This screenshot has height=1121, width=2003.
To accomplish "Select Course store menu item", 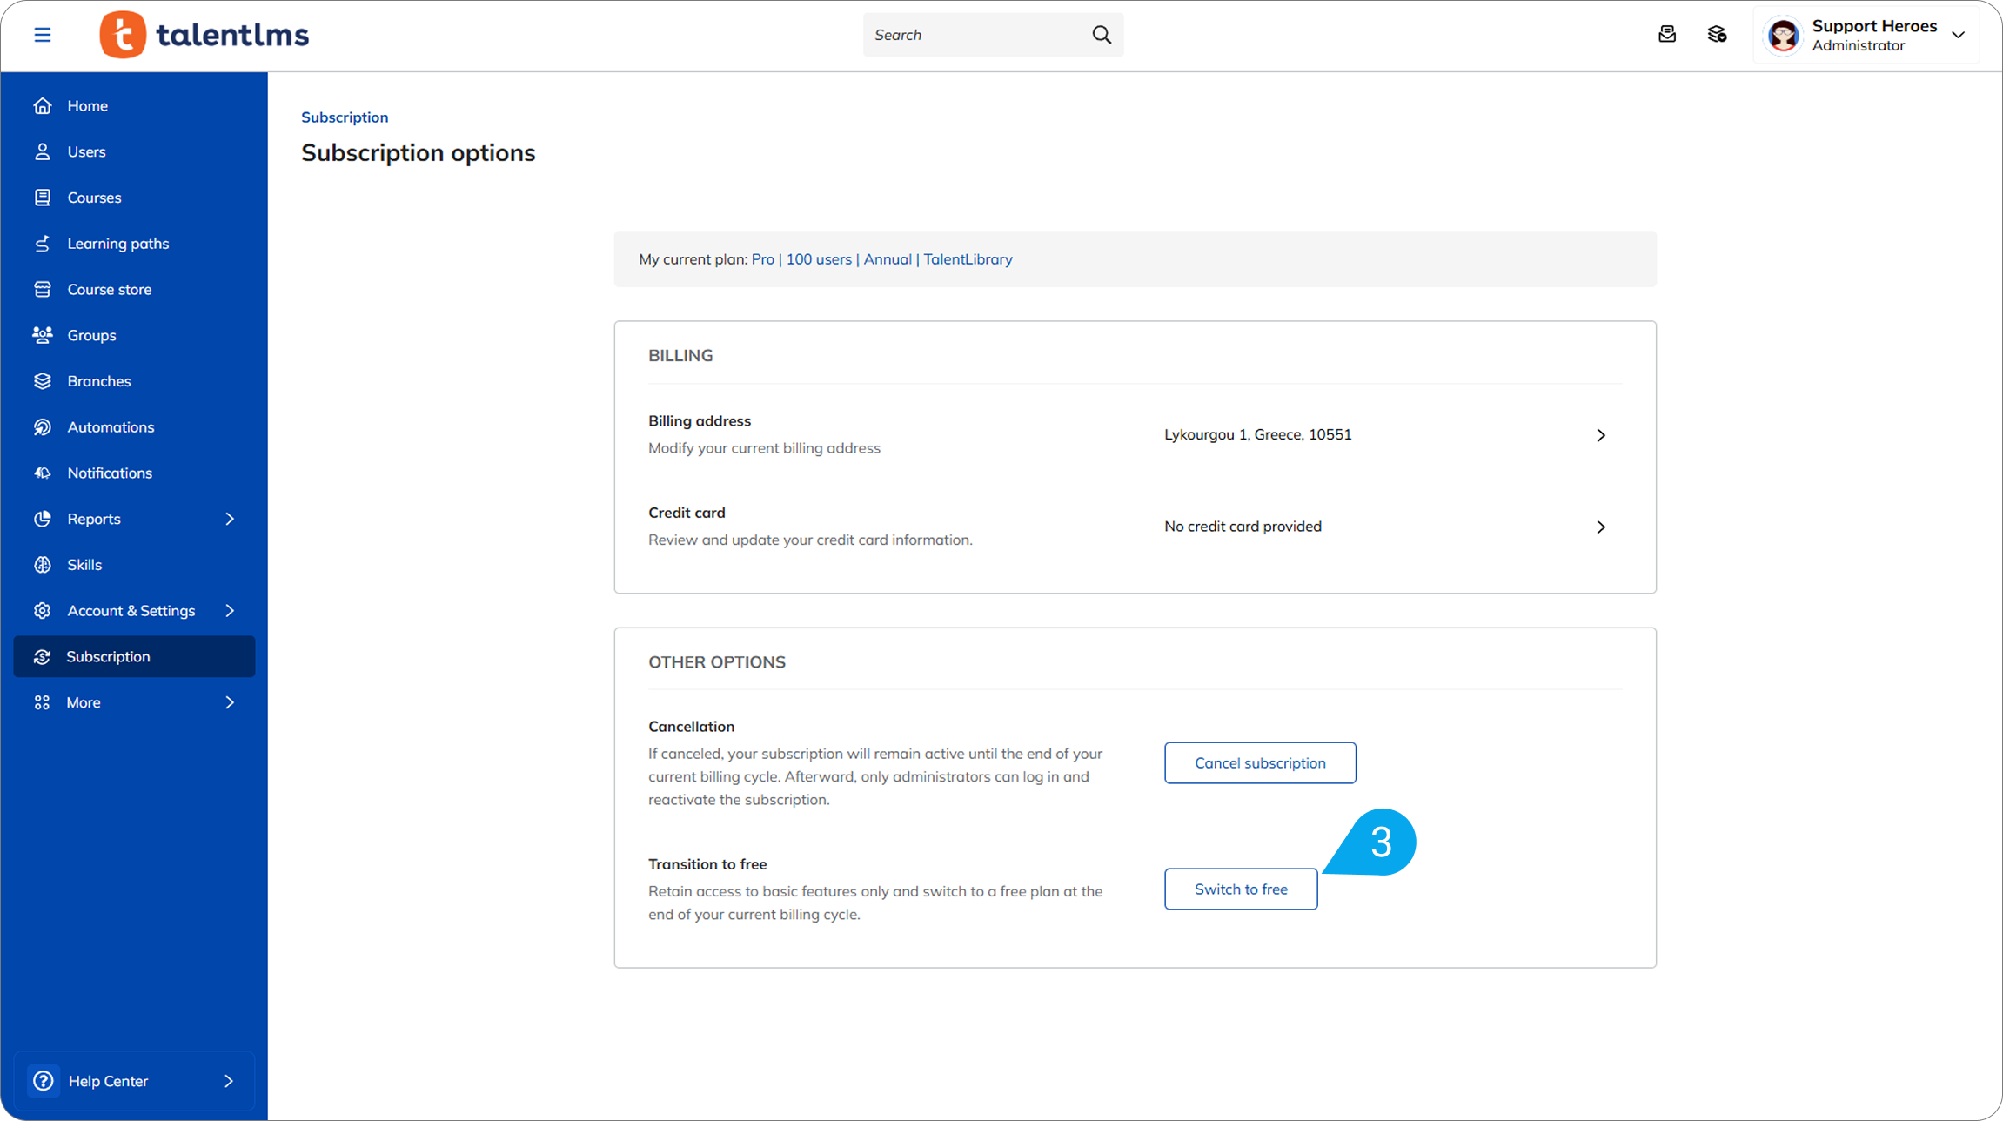I will point(109,290).
